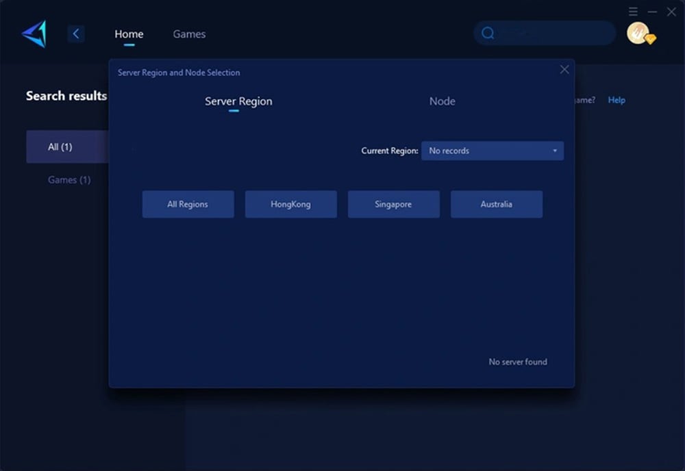Close the application window
The width and height of the screenshot is (685, 471).
(671, 12)
